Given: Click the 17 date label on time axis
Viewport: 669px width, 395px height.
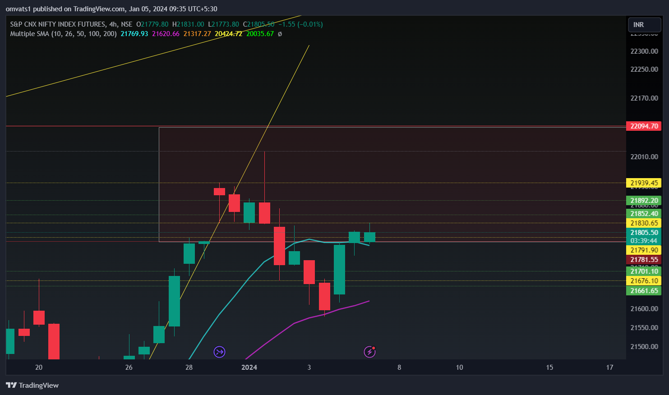Looking at the screenshot, I should [609, 367].
